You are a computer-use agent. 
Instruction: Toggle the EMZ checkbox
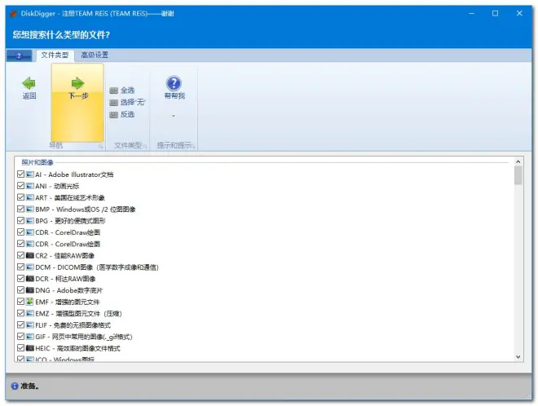pyautogui.click(x=20, y=313)
